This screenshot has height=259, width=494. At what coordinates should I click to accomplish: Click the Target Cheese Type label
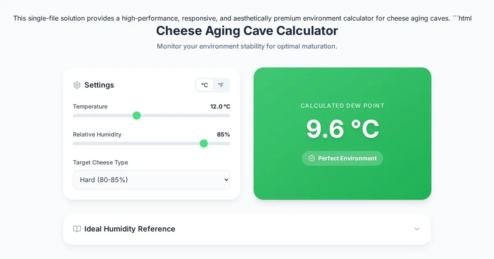[100, 162]
